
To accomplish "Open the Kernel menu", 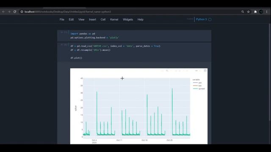I will (x=114, y=19).
